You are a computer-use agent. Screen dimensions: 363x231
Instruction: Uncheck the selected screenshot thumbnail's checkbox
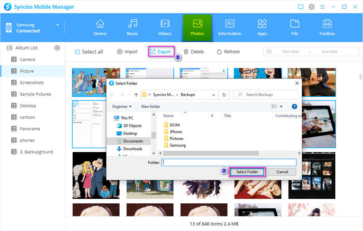tap(76, 103)
